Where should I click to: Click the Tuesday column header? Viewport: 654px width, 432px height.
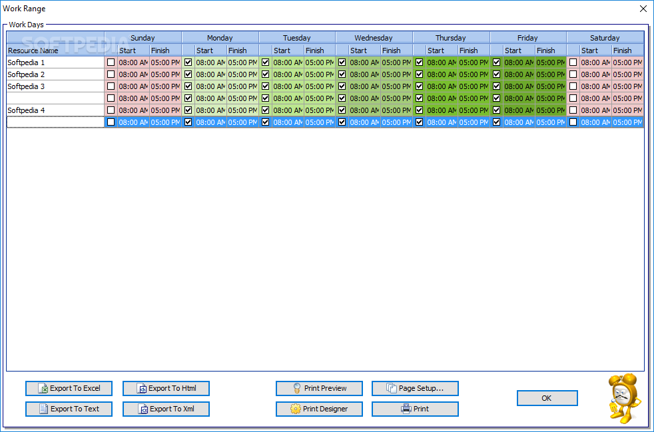[297, 37]
